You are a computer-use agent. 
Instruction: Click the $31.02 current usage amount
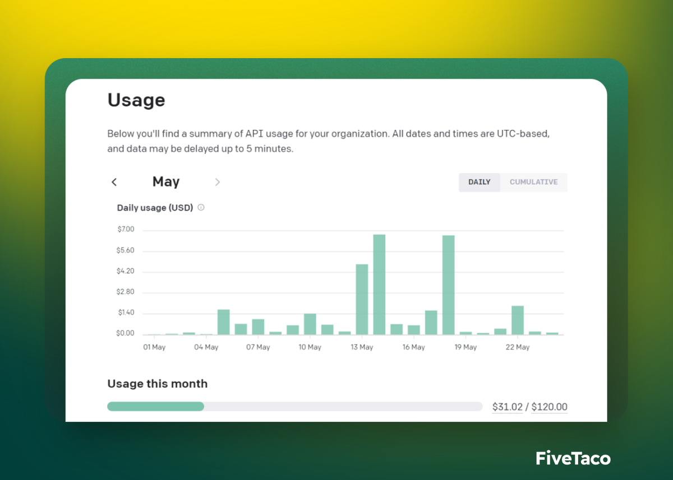(507, 407)
